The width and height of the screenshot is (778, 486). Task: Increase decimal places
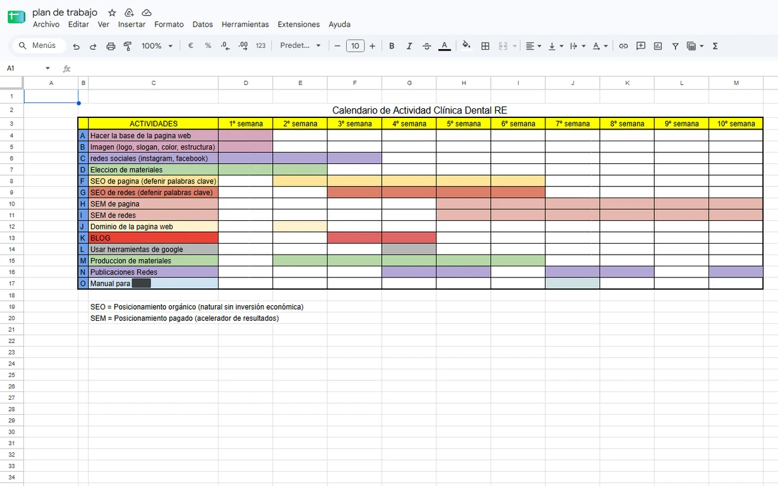243,46
